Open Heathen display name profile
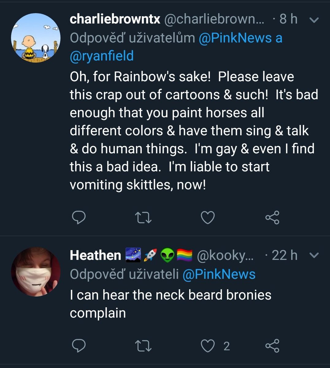This screenshot has width=330, height=368. click(95, 255)
